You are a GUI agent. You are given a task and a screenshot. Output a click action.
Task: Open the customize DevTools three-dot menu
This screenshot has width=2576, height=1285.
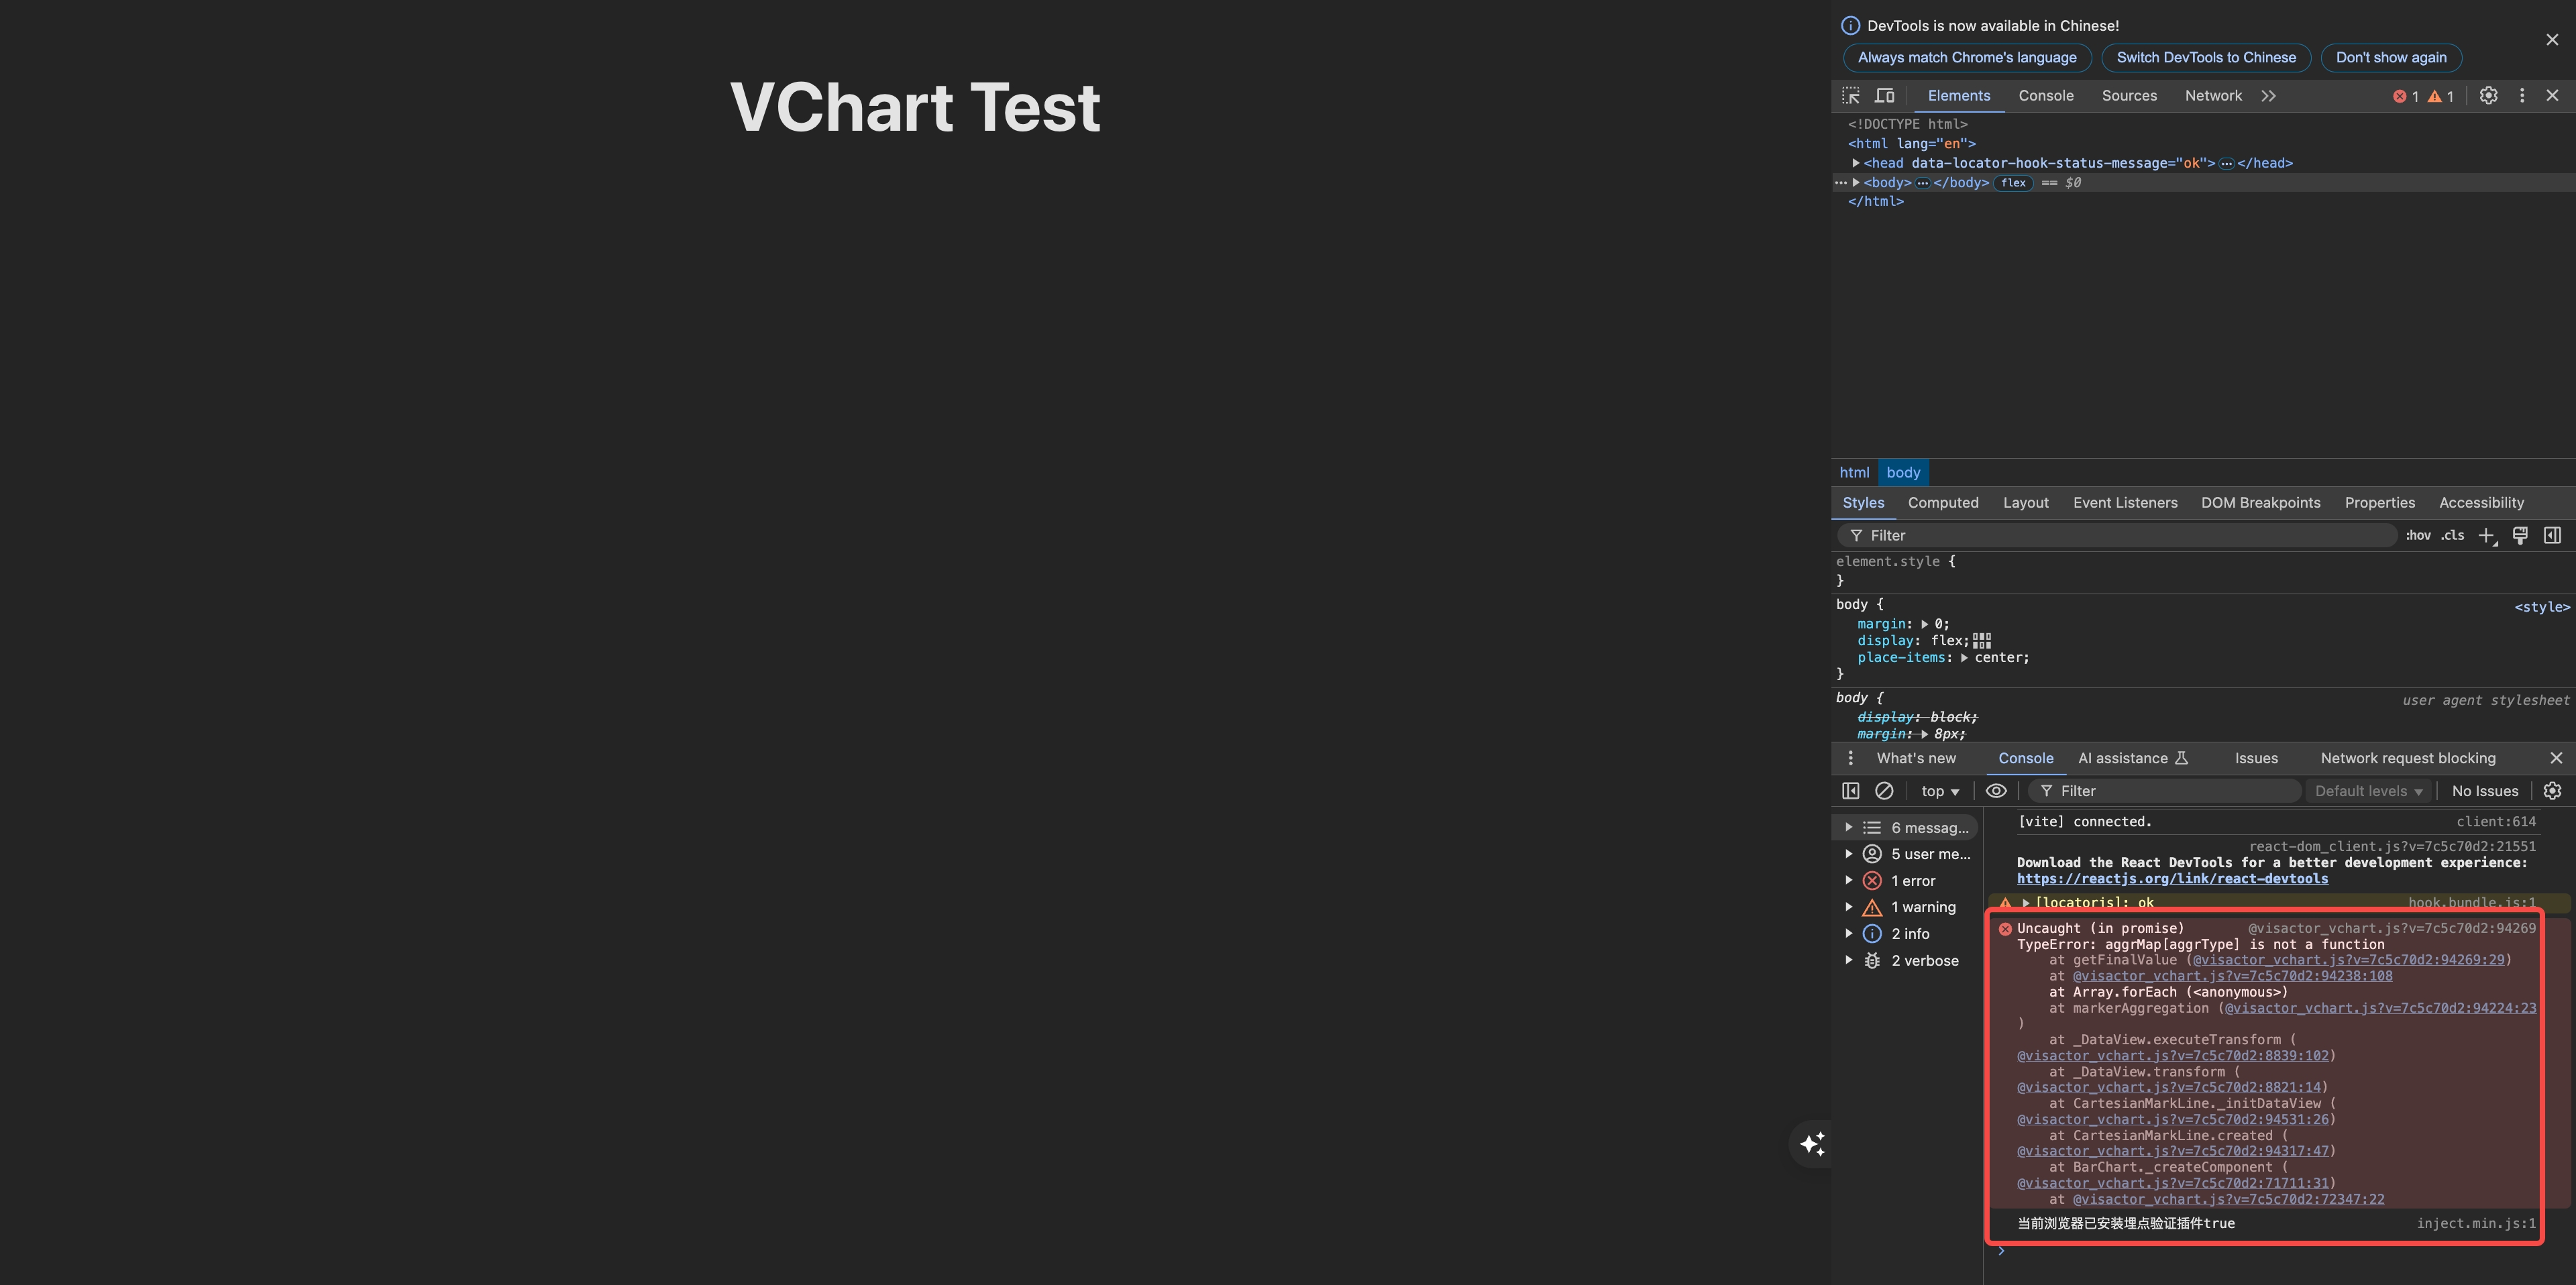click(x=2522, y=96)
